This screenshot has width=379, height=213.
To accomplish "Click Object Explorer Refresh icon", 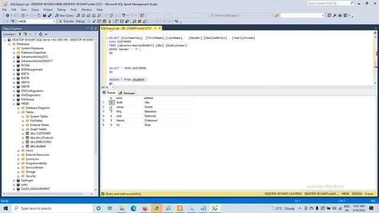I will [41, 34].
